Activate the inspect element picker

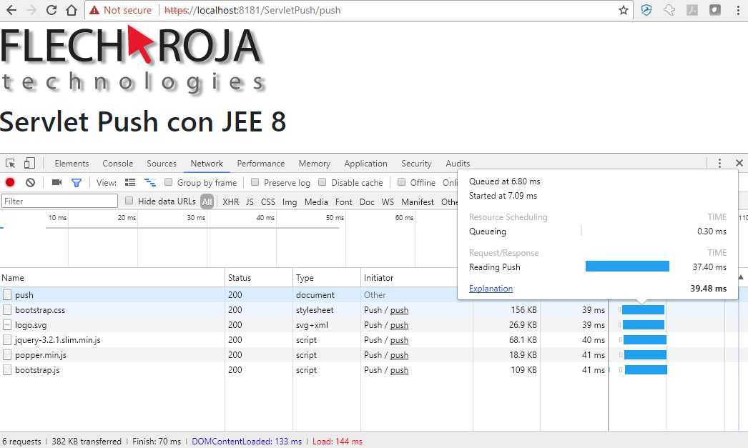11,164
